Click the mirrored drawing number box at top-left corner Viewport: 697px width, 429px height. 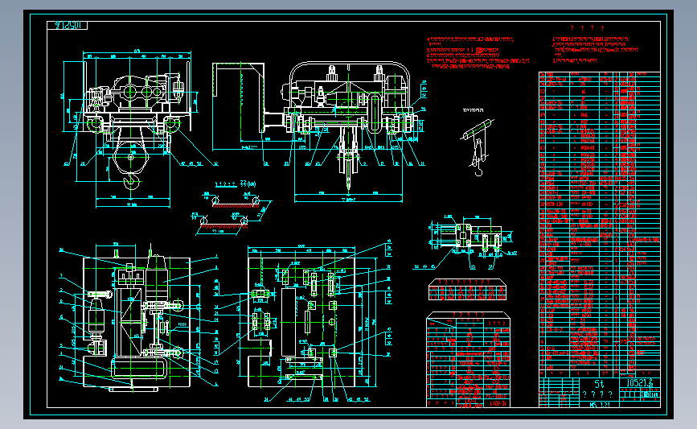[67, 26]
